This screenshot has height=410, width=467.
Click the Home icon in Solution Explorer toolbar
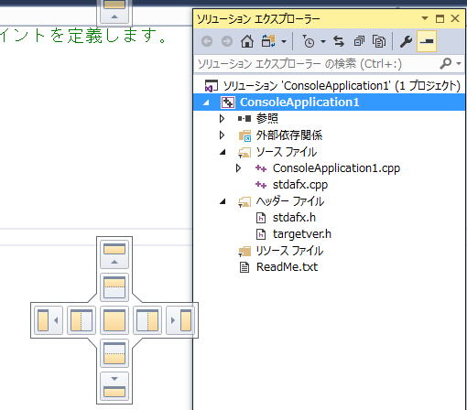(247, 41)
